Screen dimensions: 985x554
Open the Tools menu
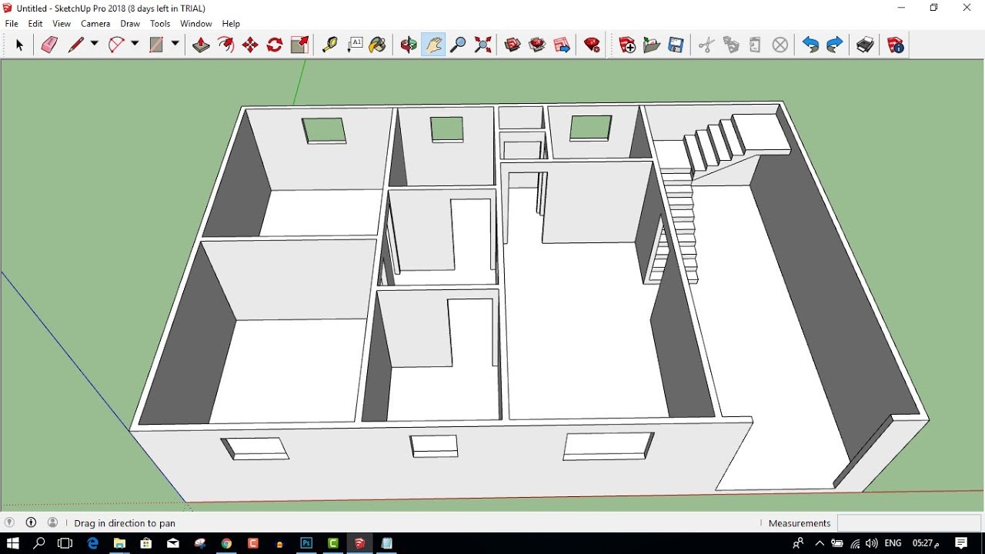point(160,24)
